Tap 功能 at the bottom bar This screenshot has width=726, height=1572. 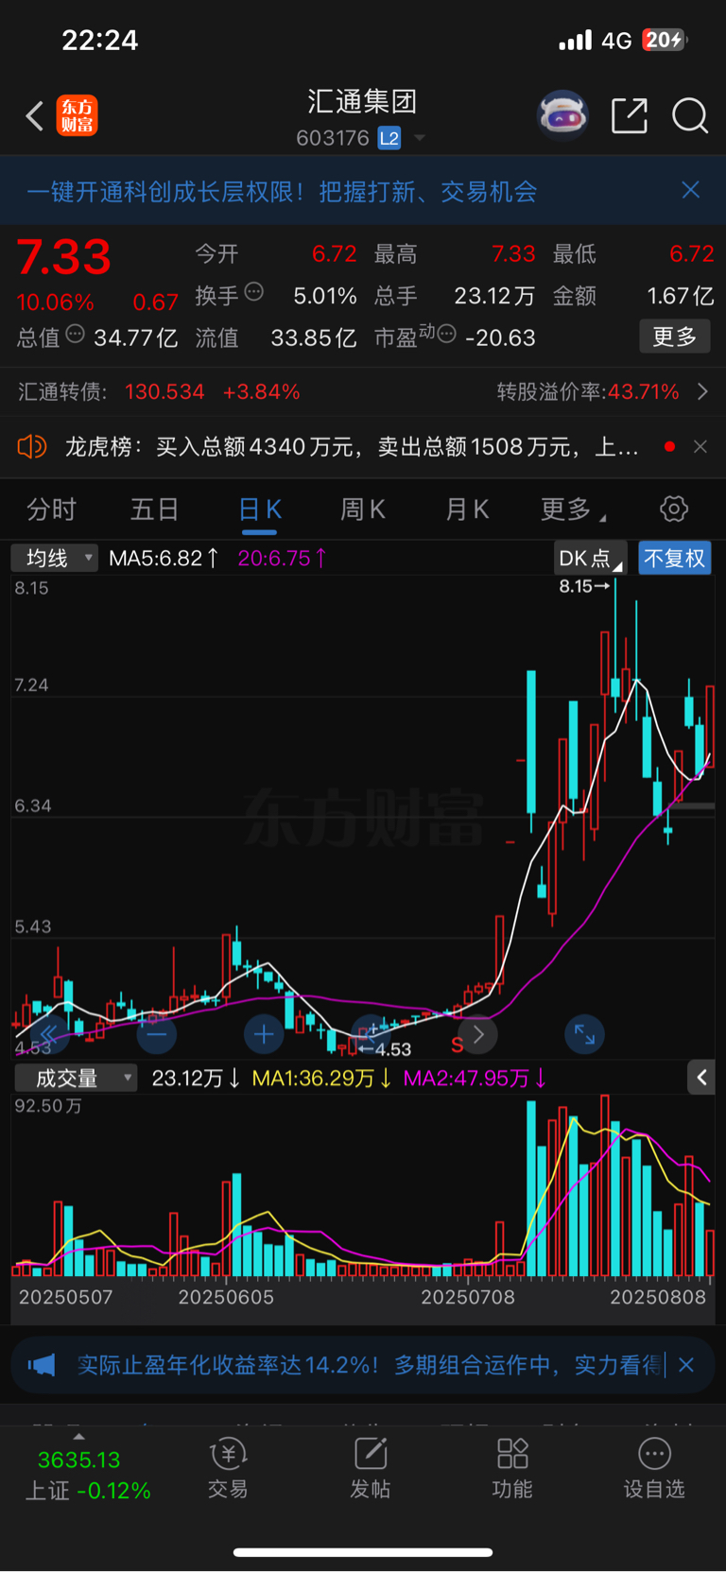[512, 1469]
